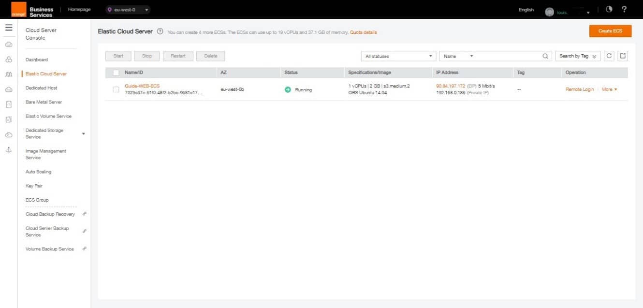
Task: Click the search input field
Action: coord(508,56)
